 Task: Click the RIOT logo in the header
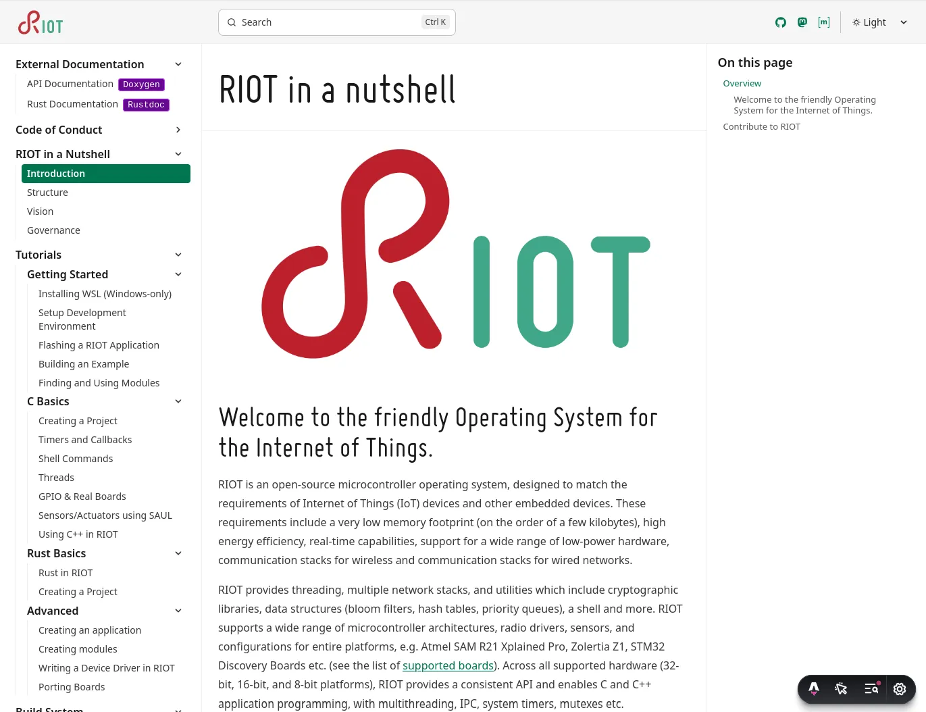coord(41,22)
